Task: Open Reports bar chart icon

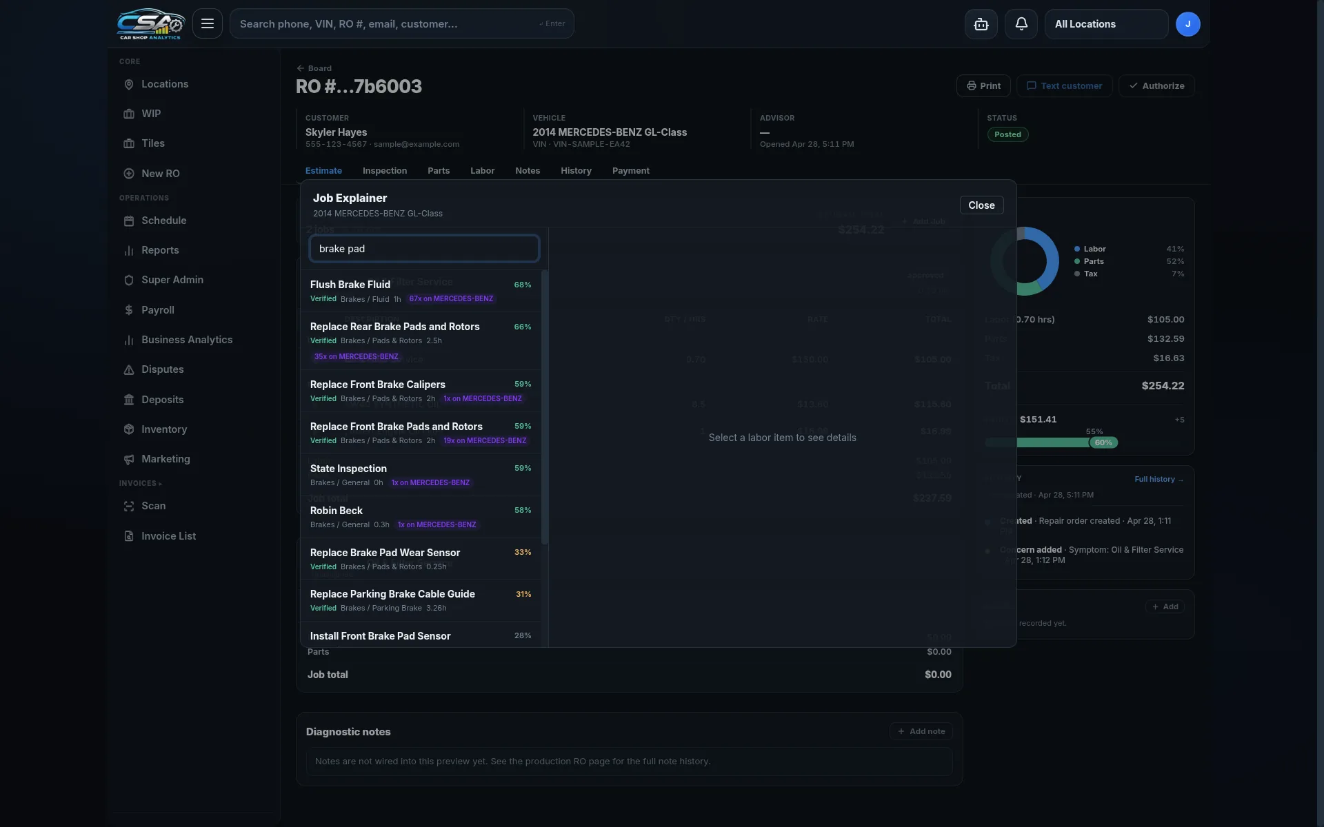Action: [x=129, y=250]
